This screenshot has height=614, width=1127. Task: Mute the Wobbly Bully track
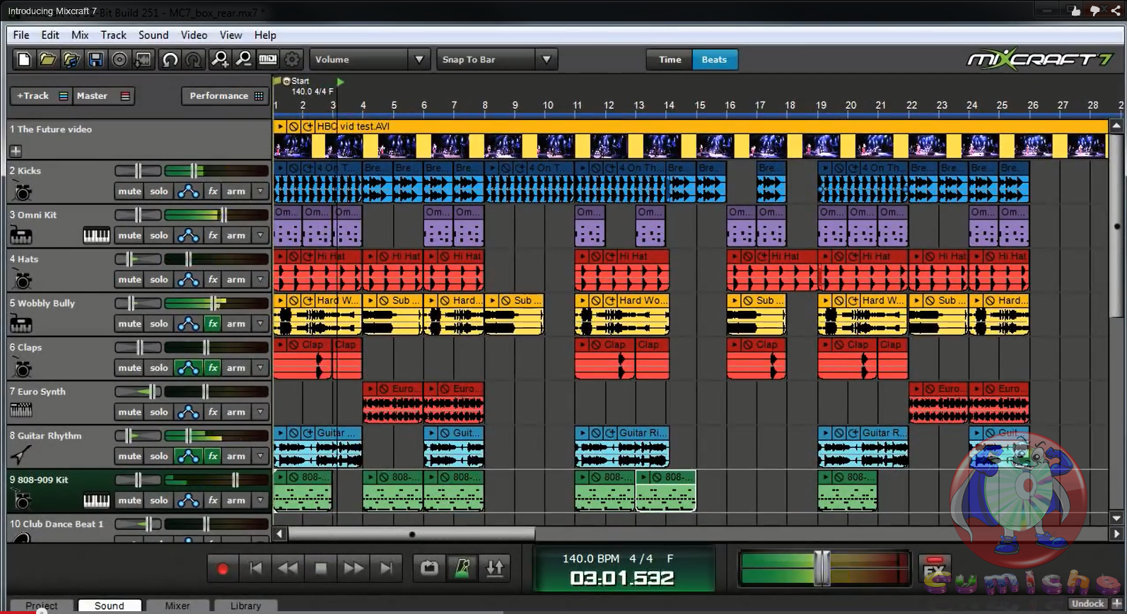point(129,324)
